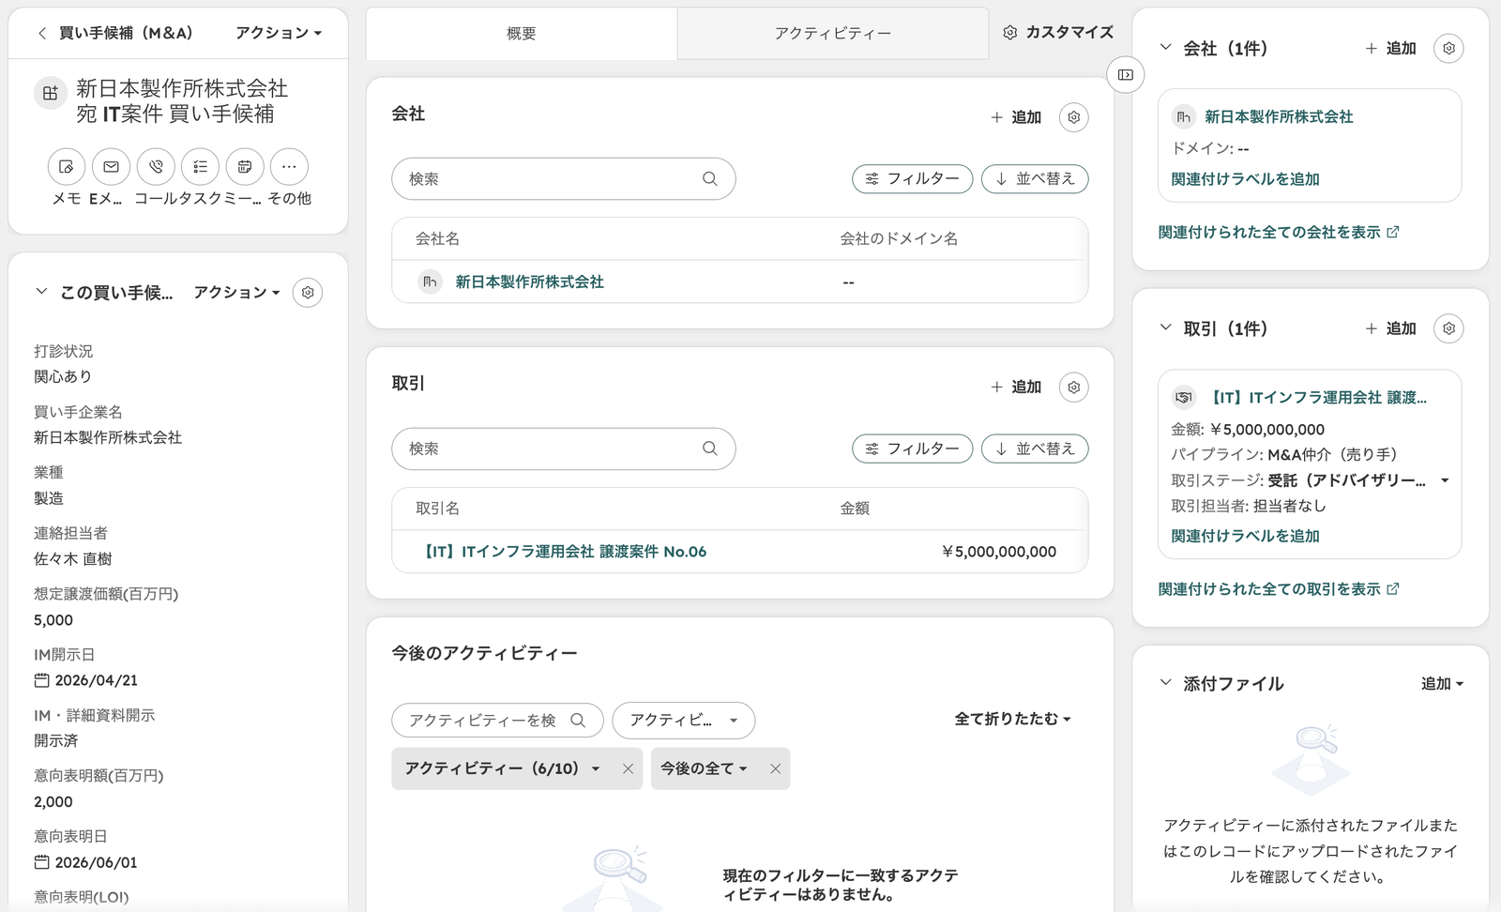Open 取引ステージ dropdown arrow in deal card
The width and height of the screenshot is (1501, 912).
[x=1445, y=480]
